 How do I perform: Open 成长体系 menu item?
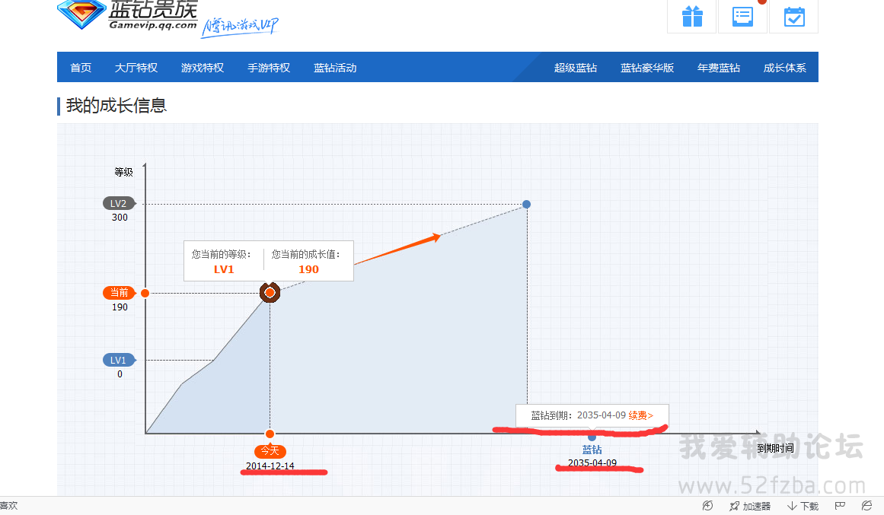pyautogui.click(x=785, y=68)
